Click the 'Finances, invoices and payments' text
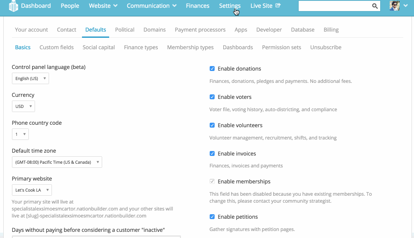This screenshot has height=238, width=414. click(x=246, y=166)
